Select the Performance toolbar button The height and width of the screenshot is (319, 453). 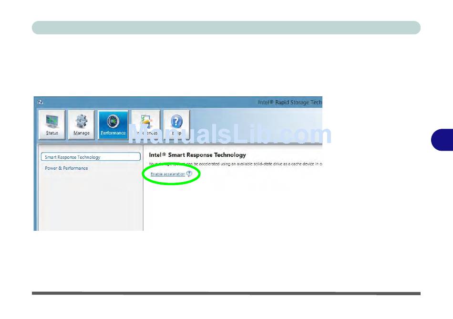[x=113, y=124]
